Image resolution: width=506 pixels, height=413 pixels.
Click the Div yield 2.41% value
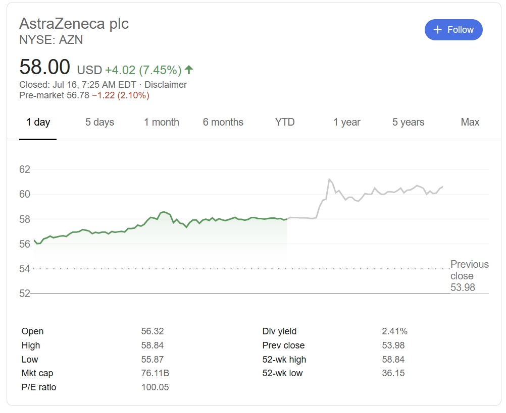(395, 331)
